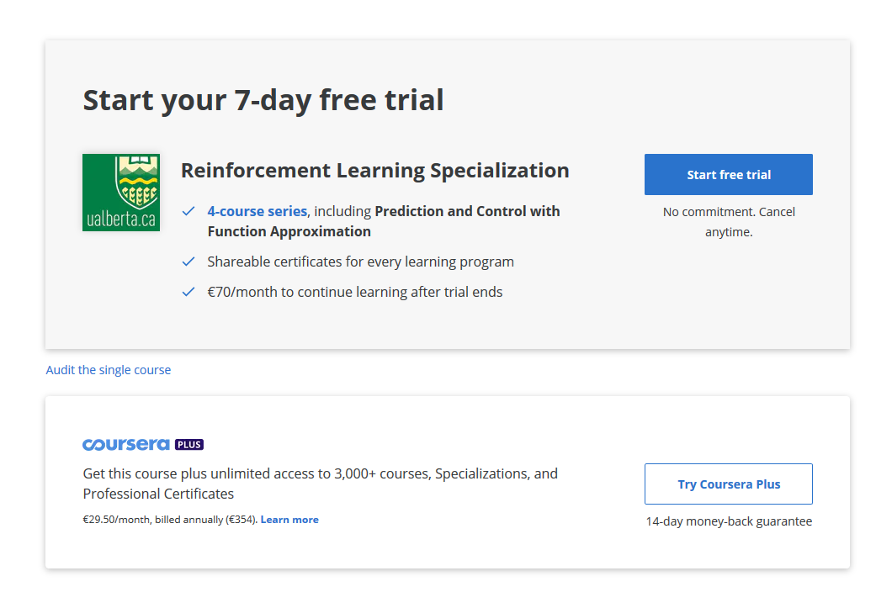This screenshot has width=876, height=608.
Task: Click the checkmark next to €70/month line
Action: (188, 292)
